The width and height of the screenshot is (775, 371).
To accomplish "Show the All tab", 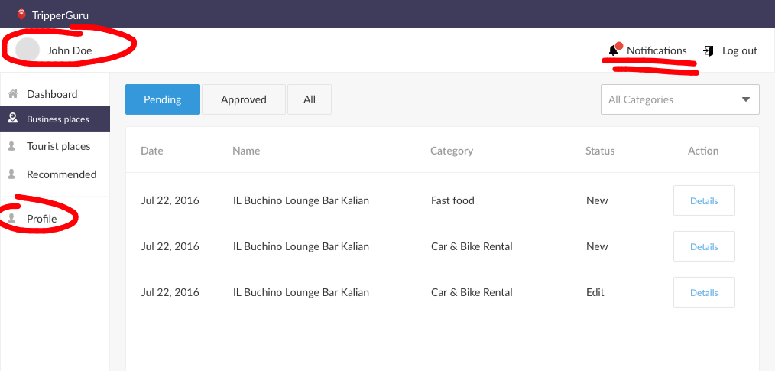I will tap(310, 99).
